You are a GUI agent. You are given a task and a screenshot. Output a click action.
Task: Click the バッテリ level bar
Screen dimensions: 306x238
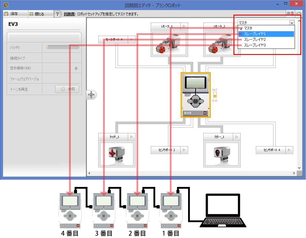62,47
